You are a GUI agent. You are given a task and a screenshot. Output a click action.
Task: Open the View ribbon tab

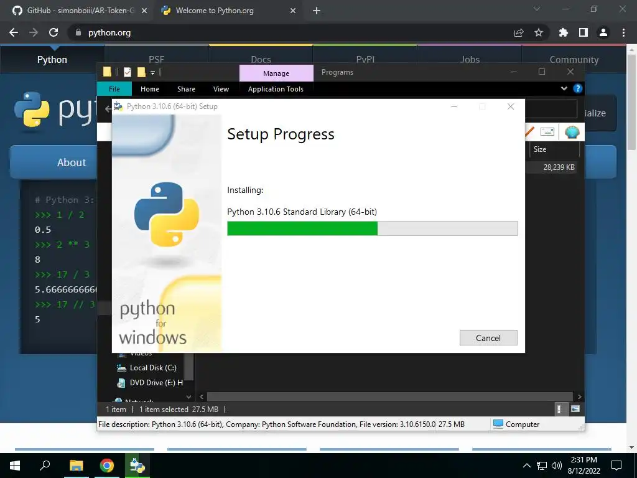click(x=221, y=89)
